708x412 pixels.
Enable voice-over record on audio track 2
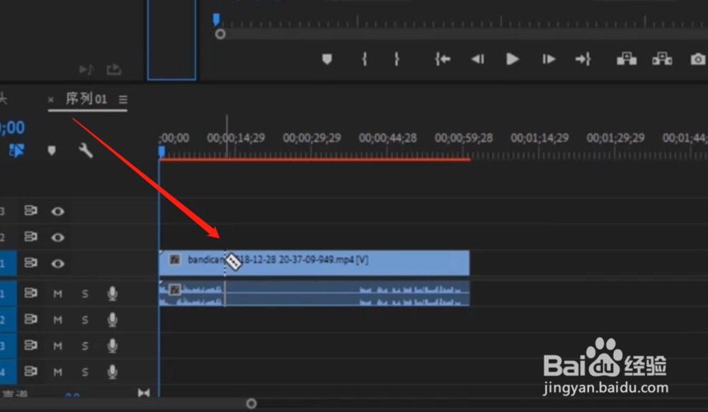coord(113,320)
